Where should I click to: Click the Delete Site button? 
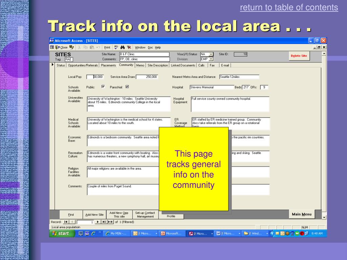click(x=299, y=56)
